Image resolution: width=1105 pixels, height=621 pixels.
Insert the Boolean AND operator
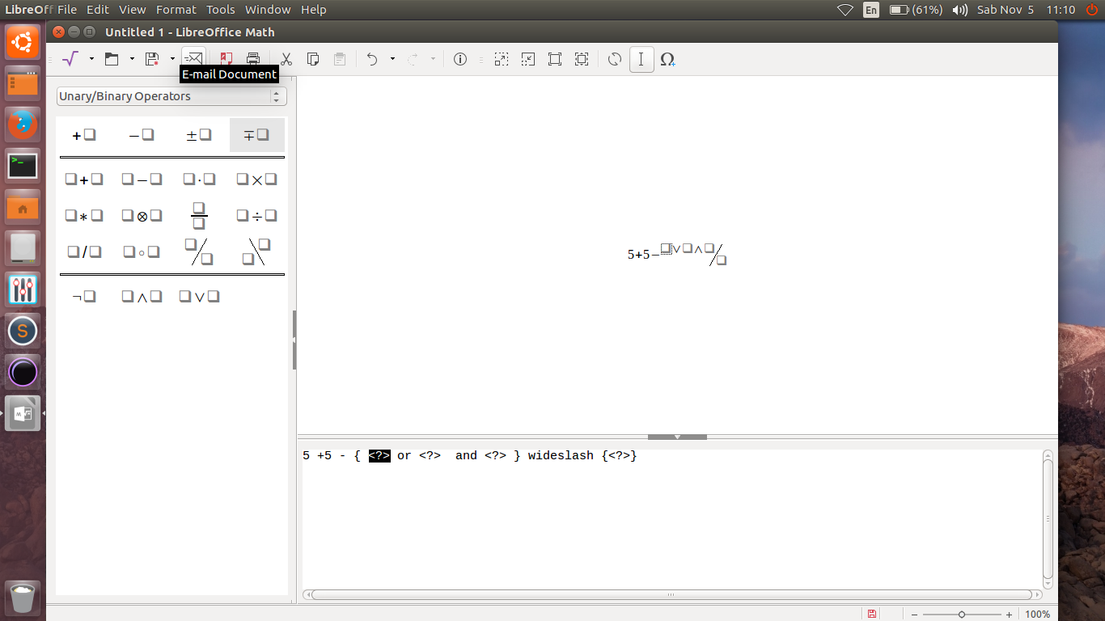(142, 297)
